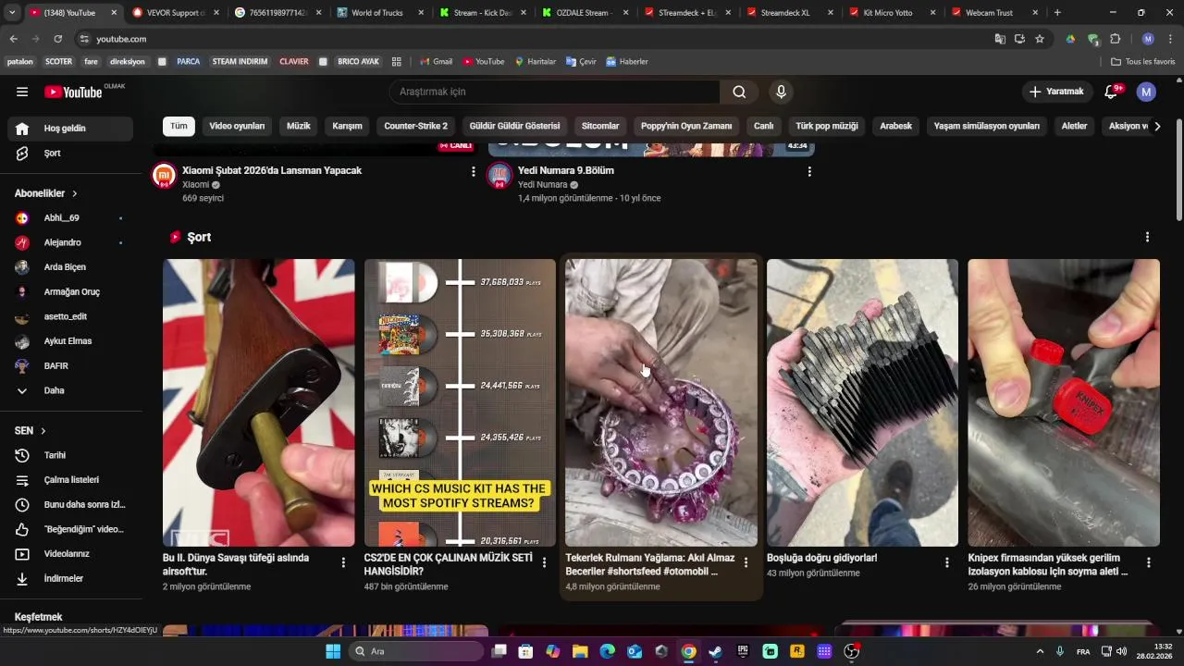Expand Daha to show more subscriptions
This screenshot has height=666, width=1184.
point(69,390)
